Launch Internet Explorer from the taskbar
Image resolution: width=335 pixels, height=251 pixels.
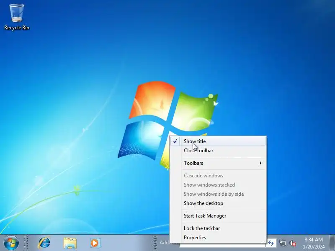click(x=44, y=243)
